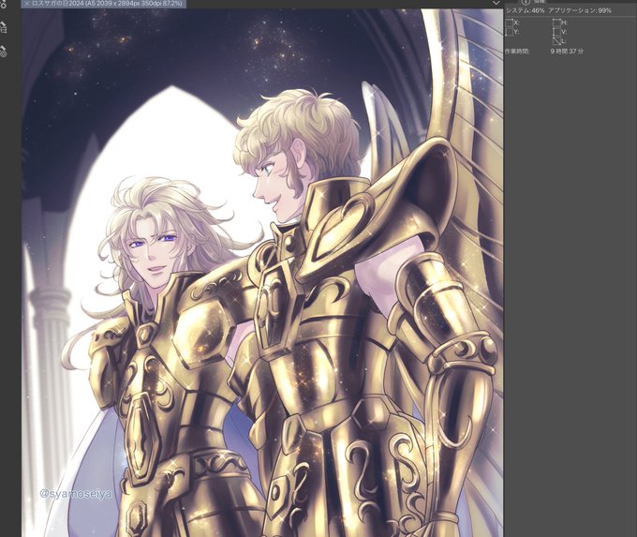Click the アプリケーション: 99% memory readout
This screenshot has width=637, height=537.
pos(580,10)
